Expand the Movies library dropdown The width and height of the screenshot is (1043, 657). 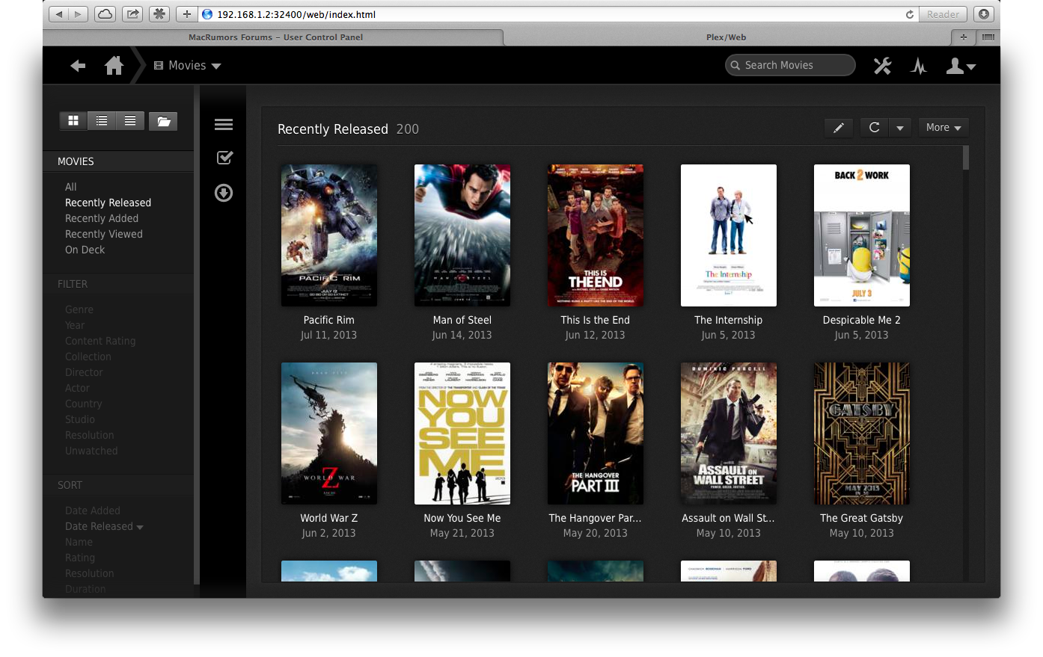pyautogui.click(x=188, y=66)
